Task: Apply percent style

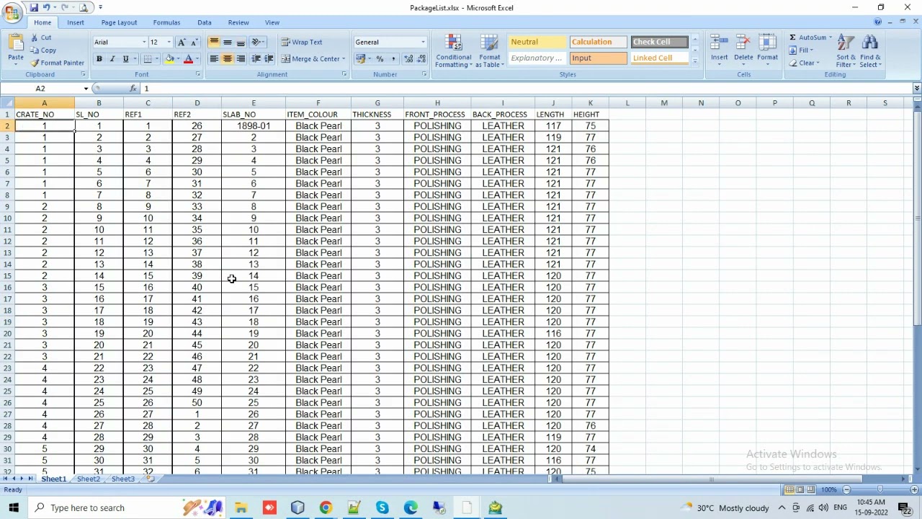Action: pyautogui.click(x=380, y=59)
